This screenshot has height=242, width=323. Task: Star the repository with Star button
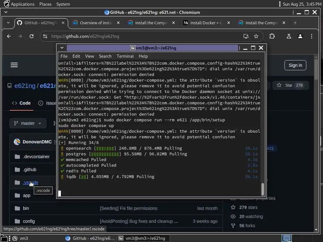pos(291,85)
